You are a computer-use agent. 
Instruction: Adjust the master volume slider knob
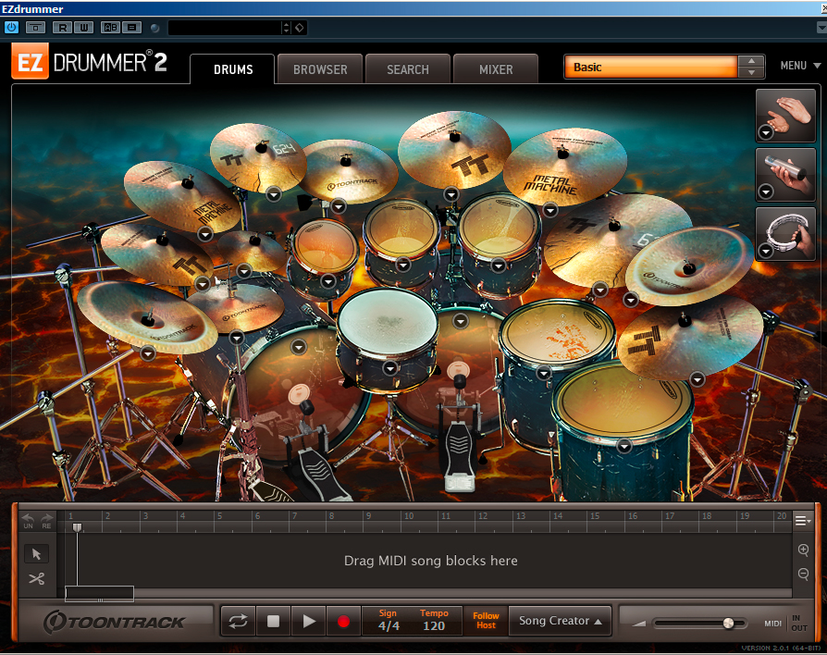728,624
